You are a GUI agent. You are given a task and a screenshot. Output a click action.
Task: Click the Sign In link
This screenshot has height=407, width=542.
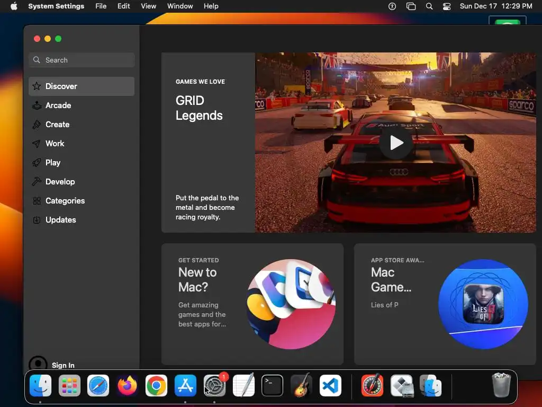[63, 365]
